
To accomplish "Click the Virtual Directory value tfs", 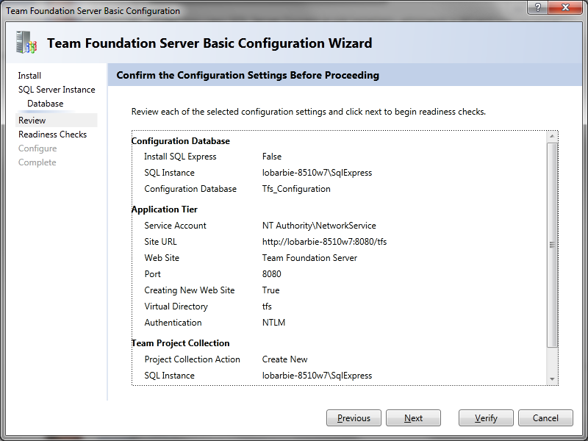I will 267,306.
